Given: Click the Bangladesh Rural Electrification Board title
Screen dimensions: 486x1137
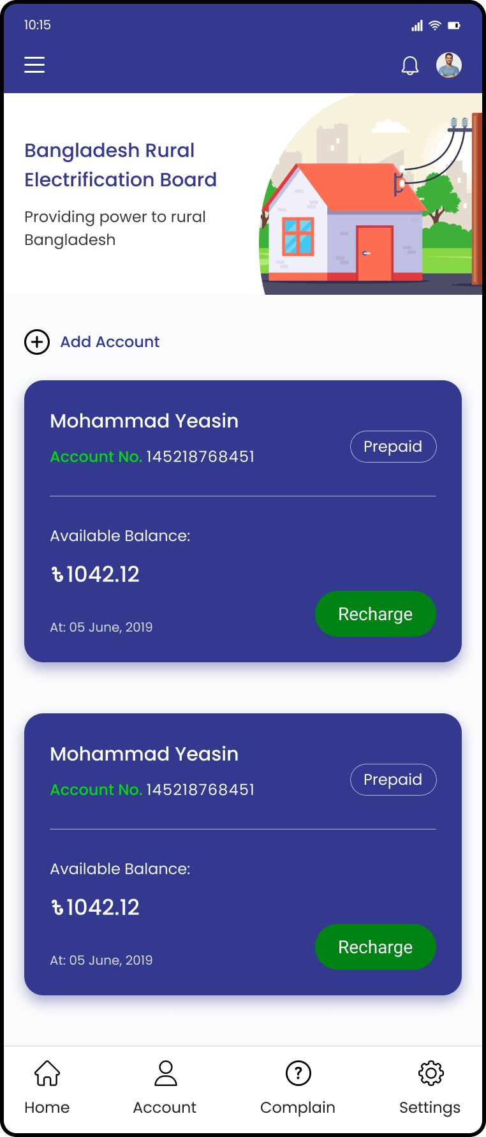Looking at the screenshot, I should (x=121, y=165).
